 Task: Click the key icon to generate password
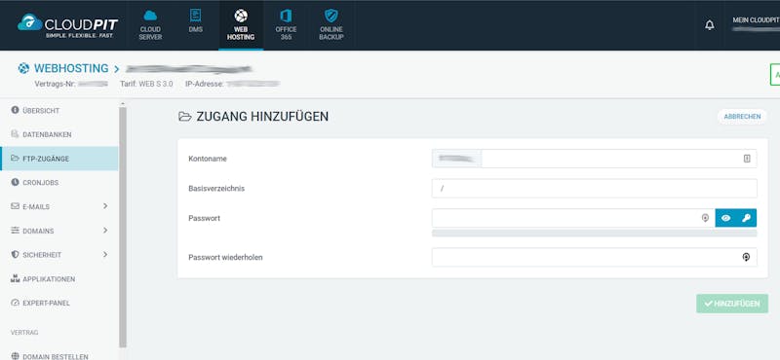click(746, 218)
